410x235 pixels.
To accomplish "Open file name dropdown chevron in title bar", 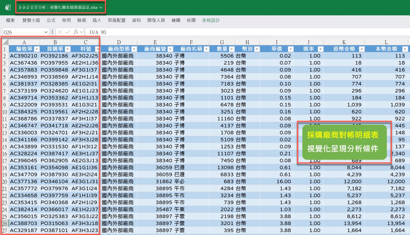I will (101, 8).
